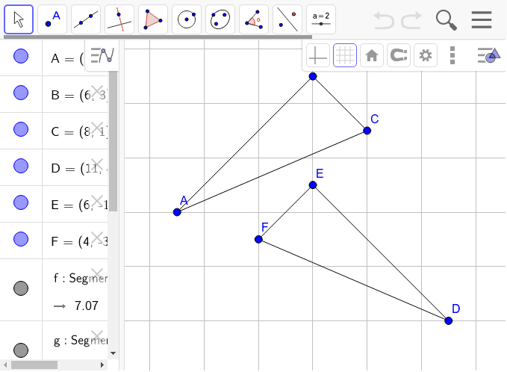Select the Point tool
Image resolution: width=507 pixels, height=372 pixels.
tap(52, 19)
